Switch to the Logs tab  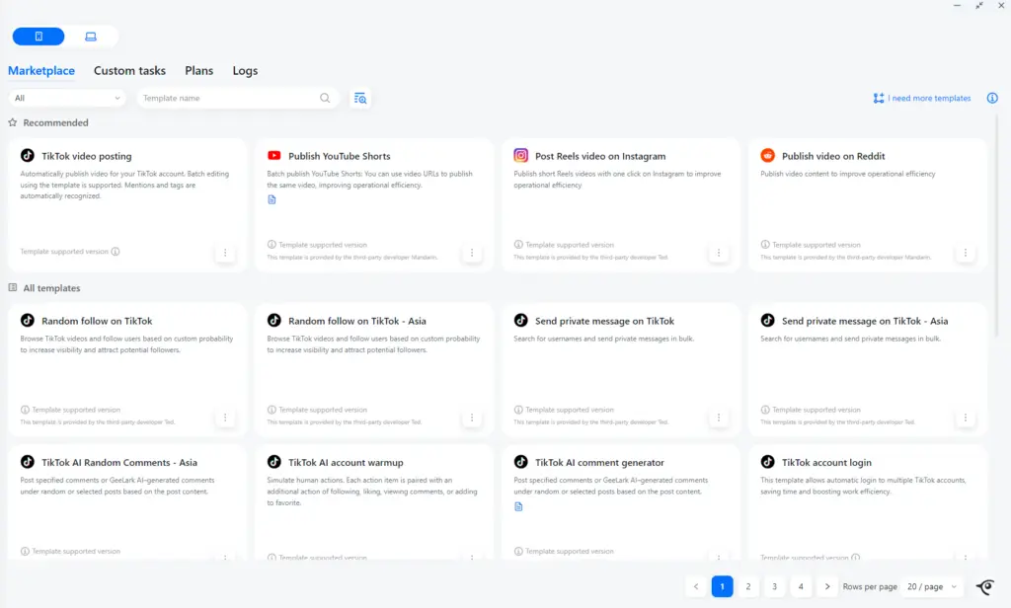tap(245, 71)
